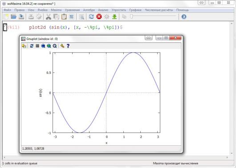
Task: Open the Численные расчёты menu
Action: coord(159,10)
